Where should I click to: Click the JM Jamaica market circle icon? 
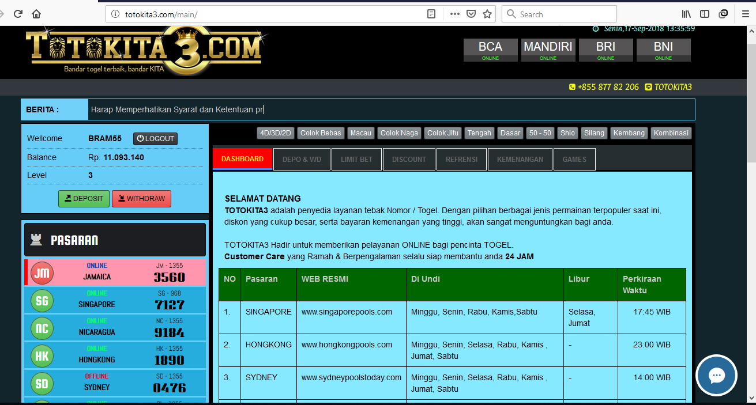42,273
